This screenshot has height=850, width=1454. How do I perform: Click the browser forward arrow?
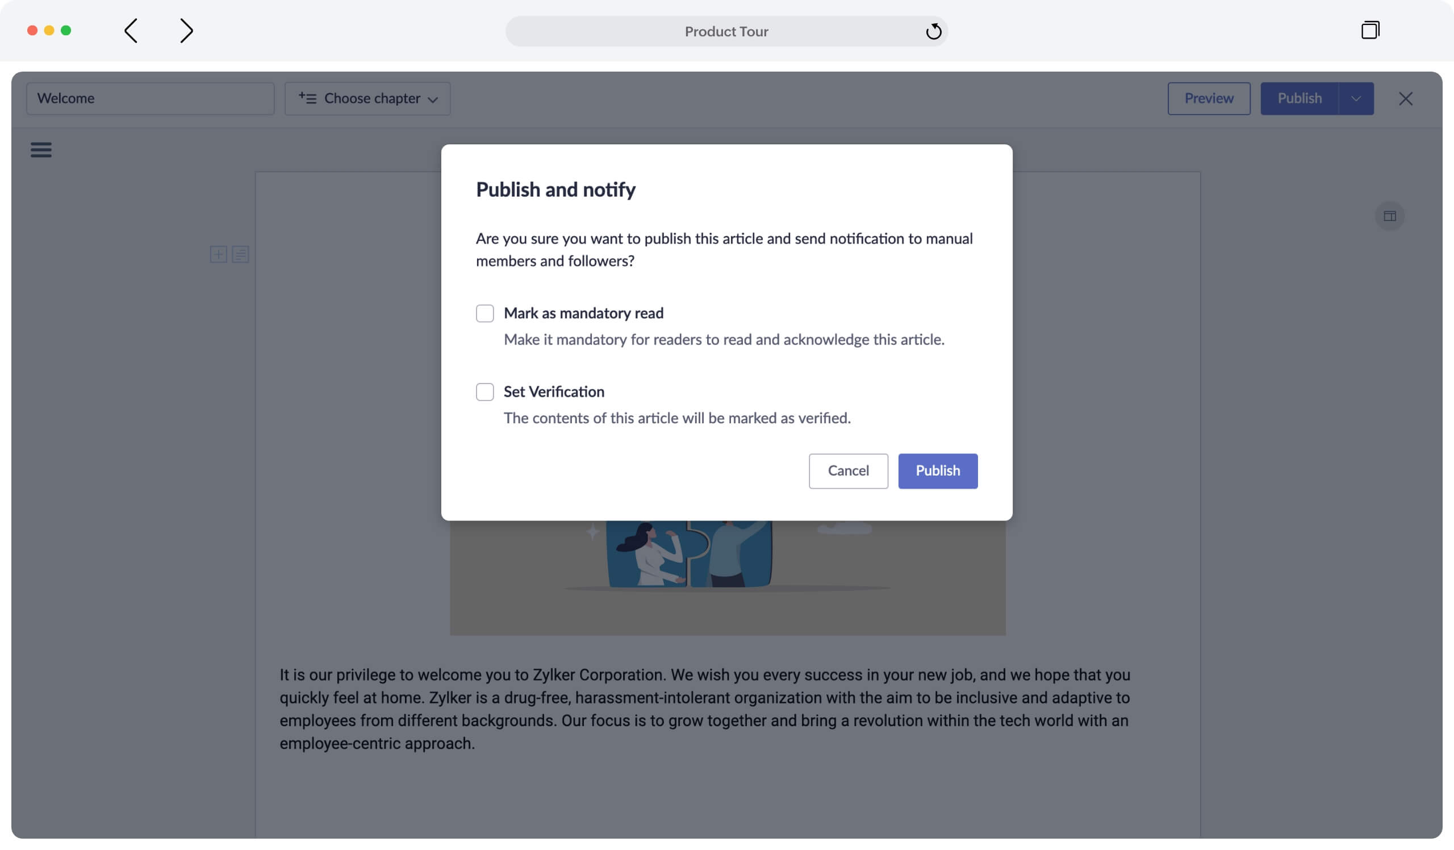(x=186, y=31)
